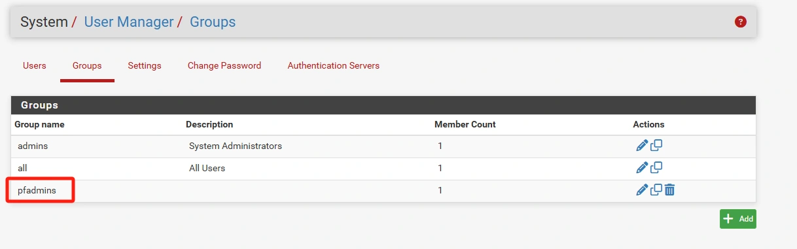Edit the admins group pencil icon
Image resolution: width=797 pixels, height=249 pixels.
(x=642, y=146)
